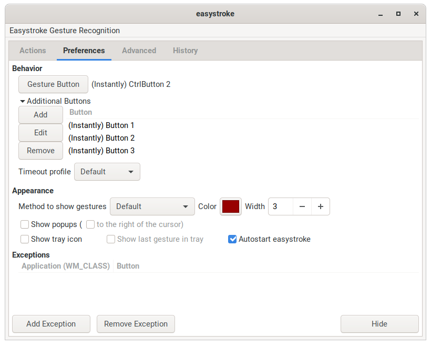Image resolution: width=431 pixels, height=345 pixels.
Task: Open the Timeout profile dropdown
Action: coord(107,172)
